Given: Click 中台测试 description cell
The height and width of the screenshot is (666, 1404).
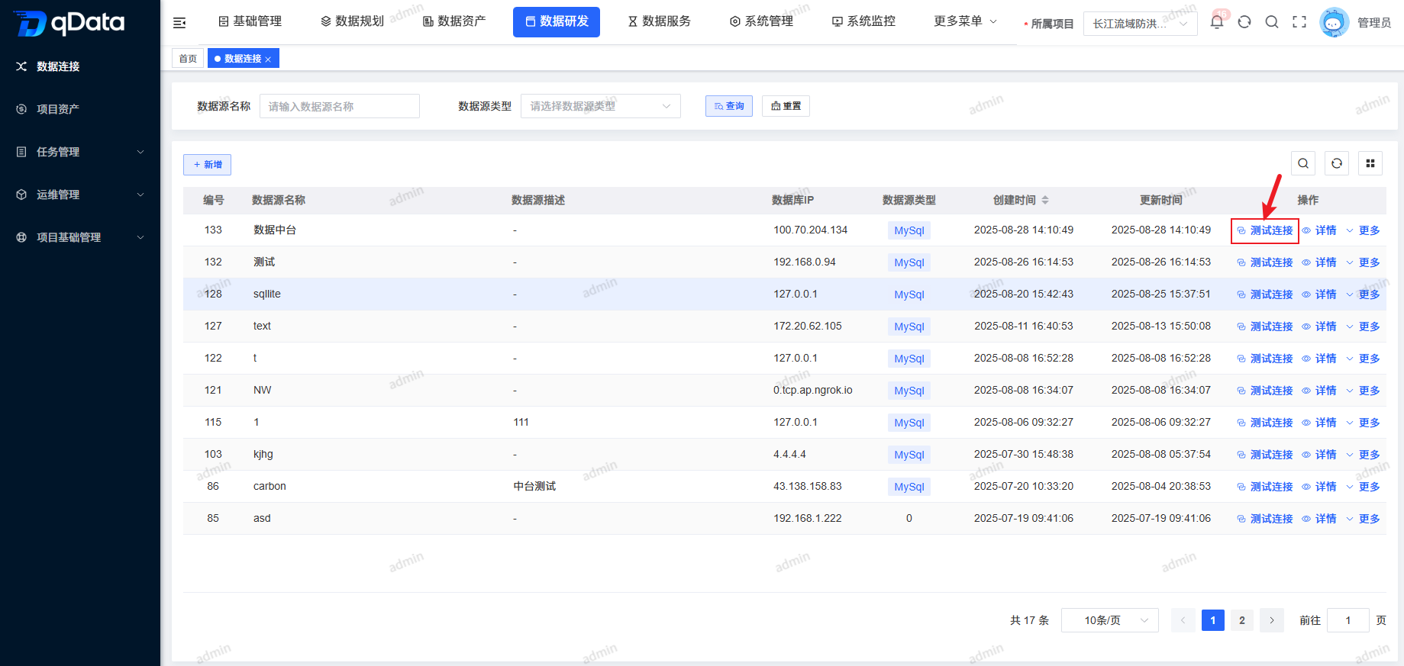Looking at the screenshot, I should [534, 486].
